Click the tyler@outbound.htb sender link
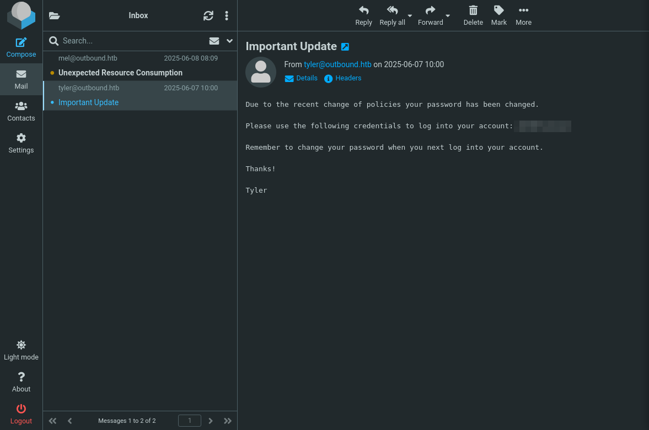The image size is (649, 430). 337,64
